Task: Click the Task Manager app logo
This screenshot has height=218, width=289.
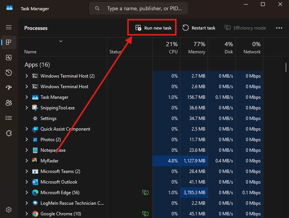Action: [9, 8]
